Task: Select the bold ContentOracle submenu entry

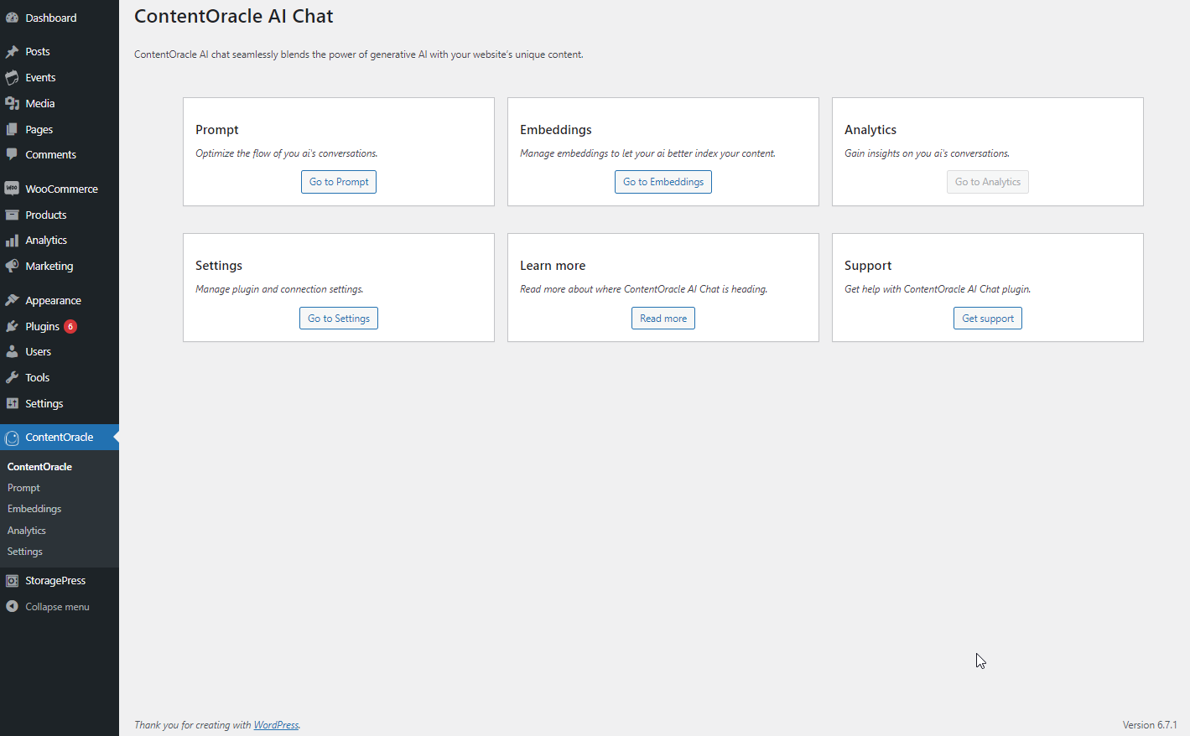Action: 39,467
